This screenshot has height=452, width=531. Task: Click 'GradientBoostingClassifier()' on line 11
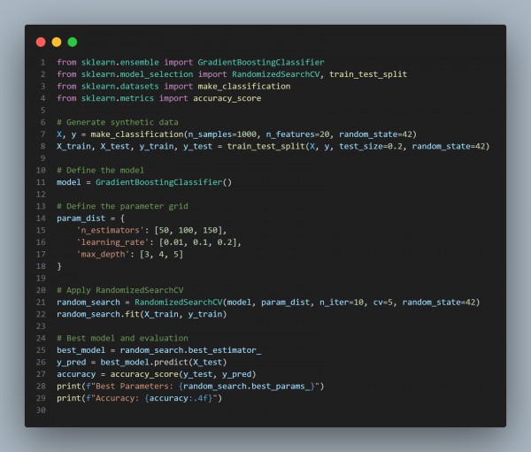164,182
